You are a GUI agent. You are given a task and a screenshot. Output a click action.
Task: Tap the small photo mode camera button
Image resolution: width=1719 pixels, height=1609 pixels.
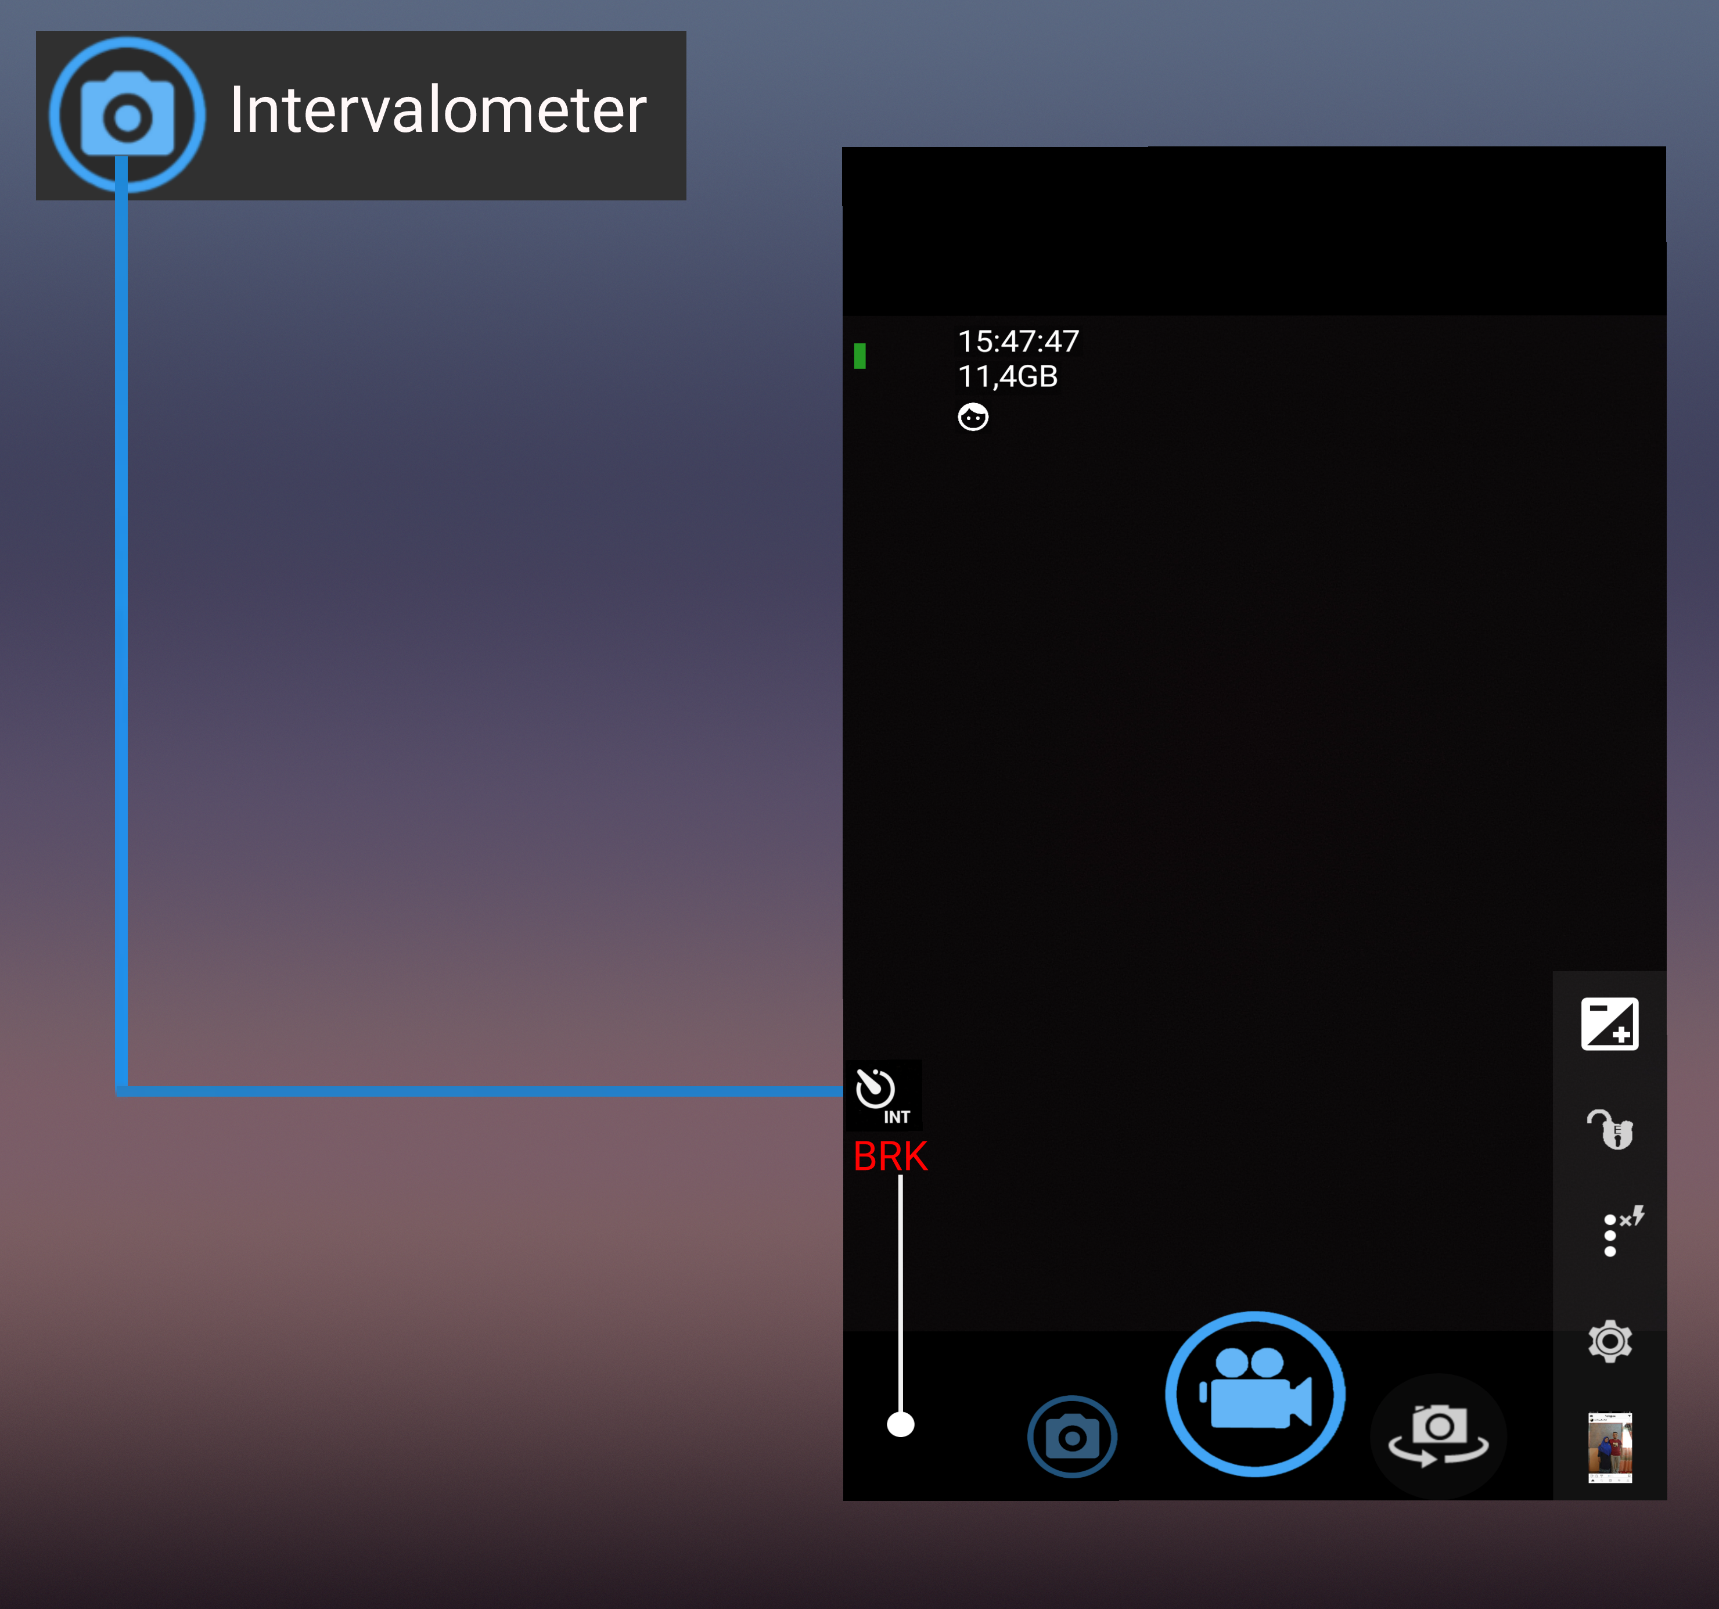(1071, 1437)
